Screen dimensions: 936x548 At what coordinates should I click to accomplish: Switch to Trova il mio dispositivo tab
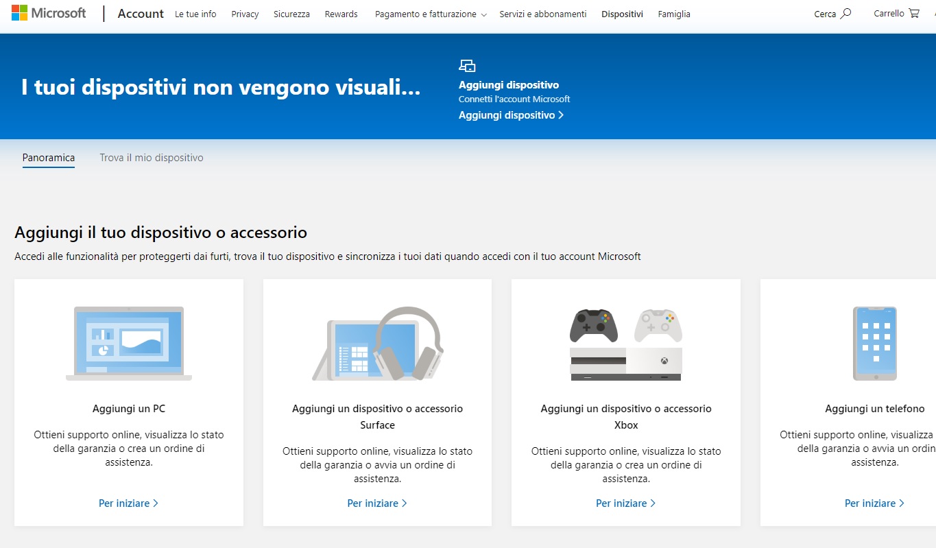(152, 158)
